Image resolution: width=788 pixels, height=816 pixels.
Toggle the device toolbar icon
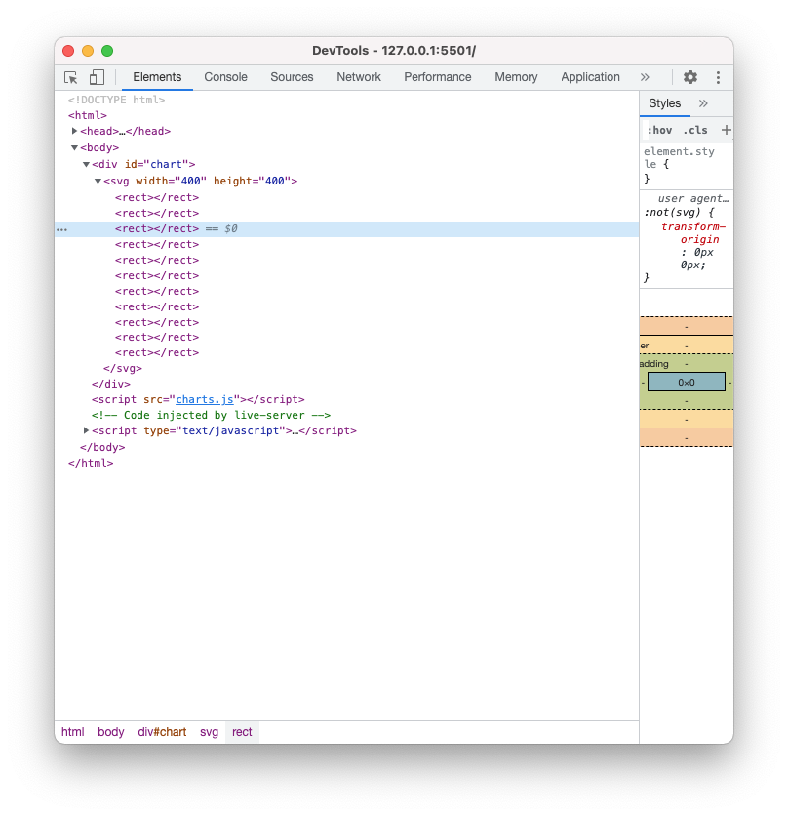[97, 77]
